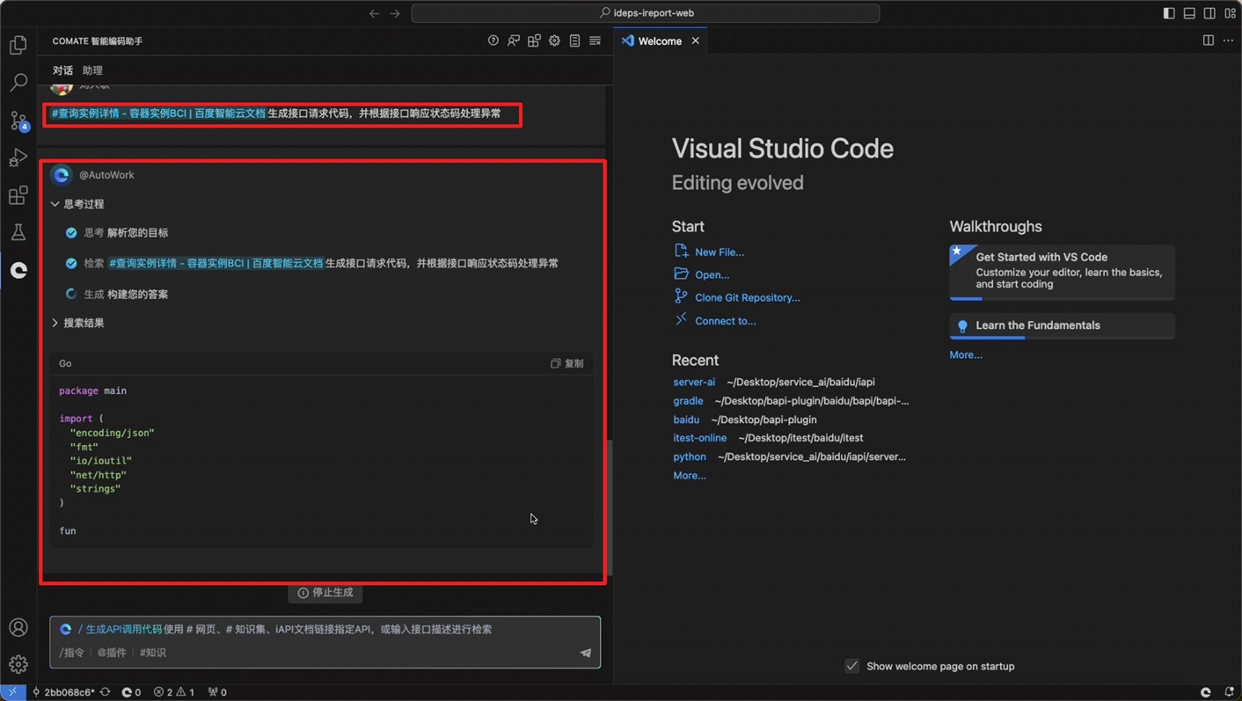Click More... under Recent list
Screen dimensions: 1242x701
pos(690,476)
